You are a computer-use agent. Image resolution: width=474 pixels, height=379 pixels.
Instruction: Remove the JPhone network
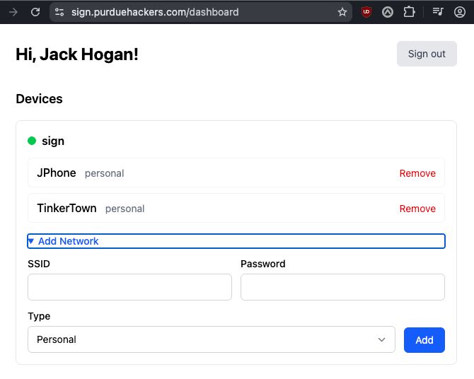pos(417,173)
